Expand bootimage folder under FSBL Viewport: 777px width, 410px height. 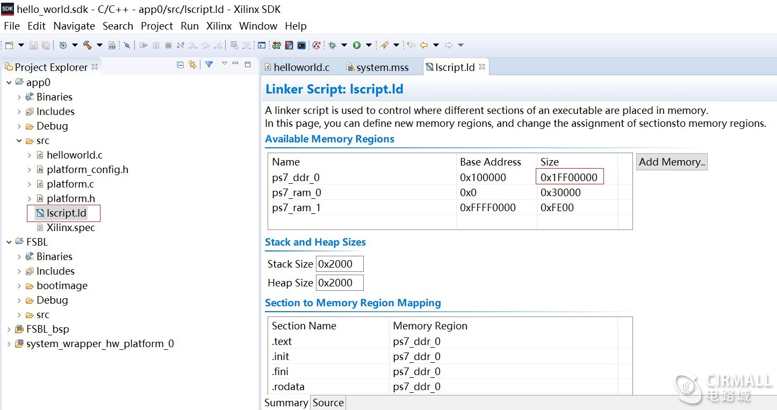point(19,286)
